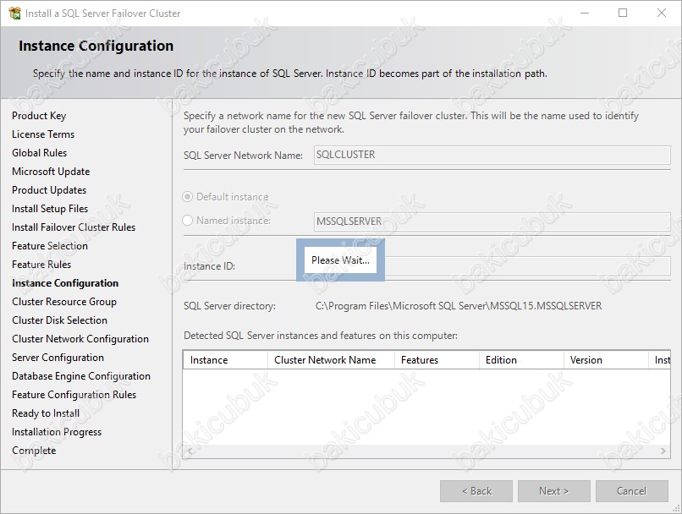Open the Microsoft Update step
The image size is (682, 514).
[51, 172]
